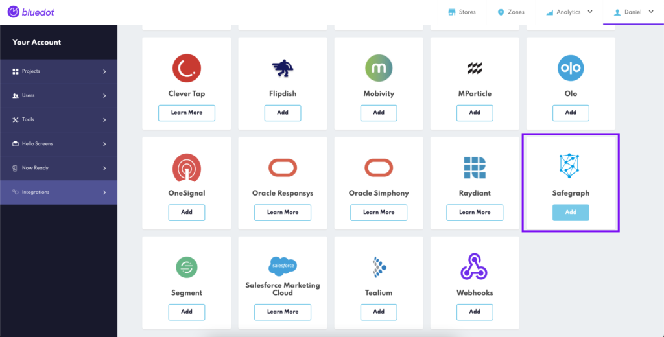The height and width of the screenshot is (337, 664).
Task: Open the Analytics dropdown arrow
Action: point(590,12)
